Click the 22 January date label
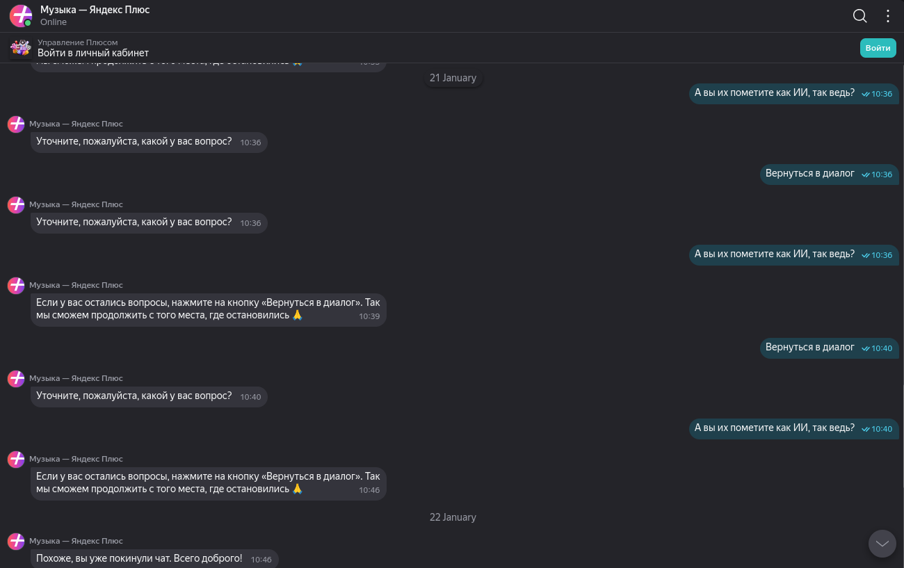904x568 pixels. (453, 517)
